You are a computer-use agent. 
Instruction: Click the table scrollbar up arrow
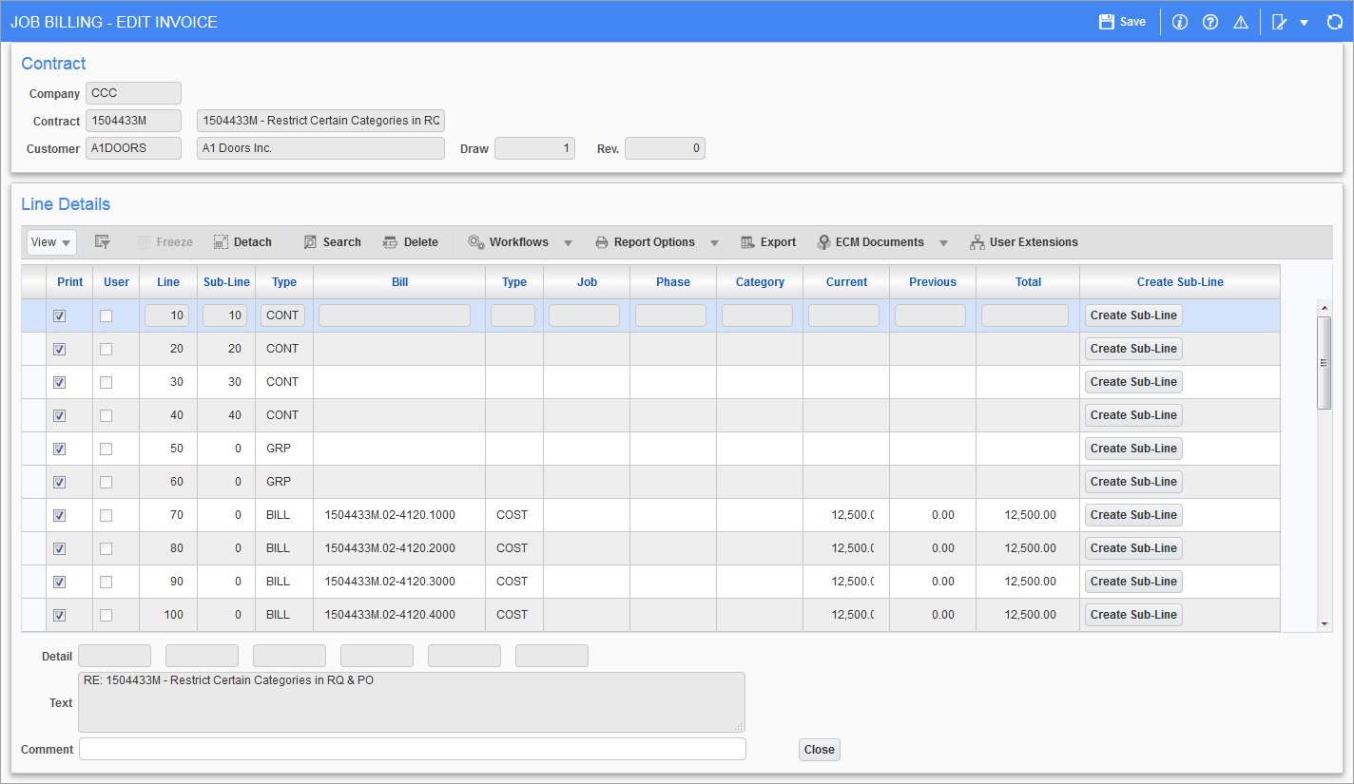point(1325,308)
